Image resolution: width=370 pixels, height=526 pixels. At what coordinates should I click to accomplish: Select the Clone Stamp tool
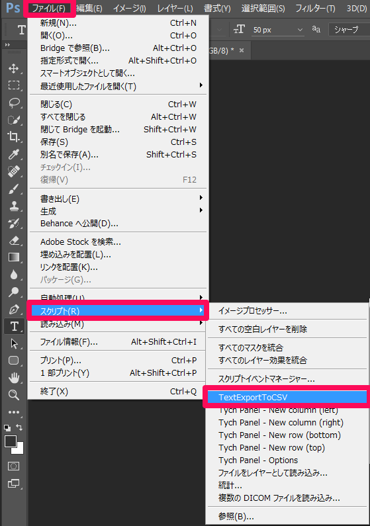pos(14,206)
